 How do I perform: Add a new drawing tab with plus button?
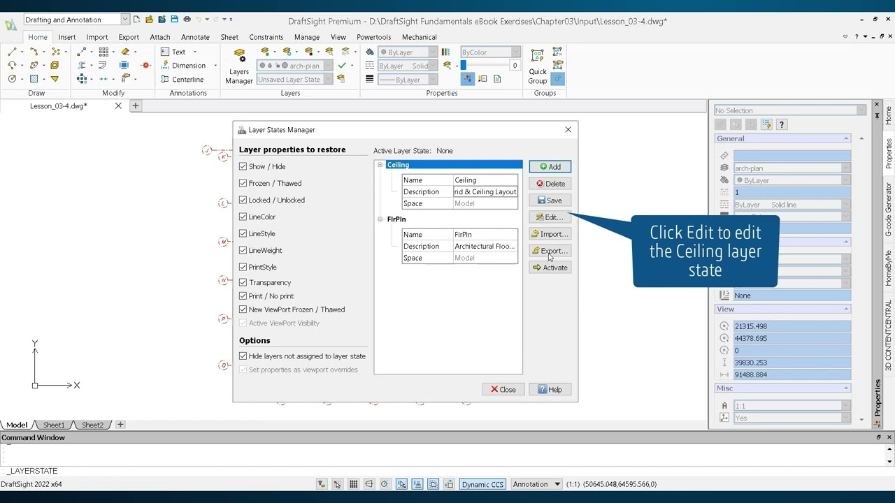pyautogui.click(x=136, y=106)
